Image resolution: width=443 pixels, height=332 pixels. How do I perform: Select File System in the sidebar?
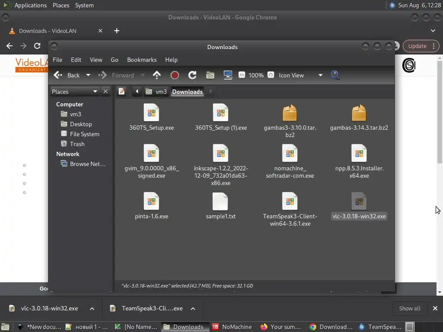(80, 134)
